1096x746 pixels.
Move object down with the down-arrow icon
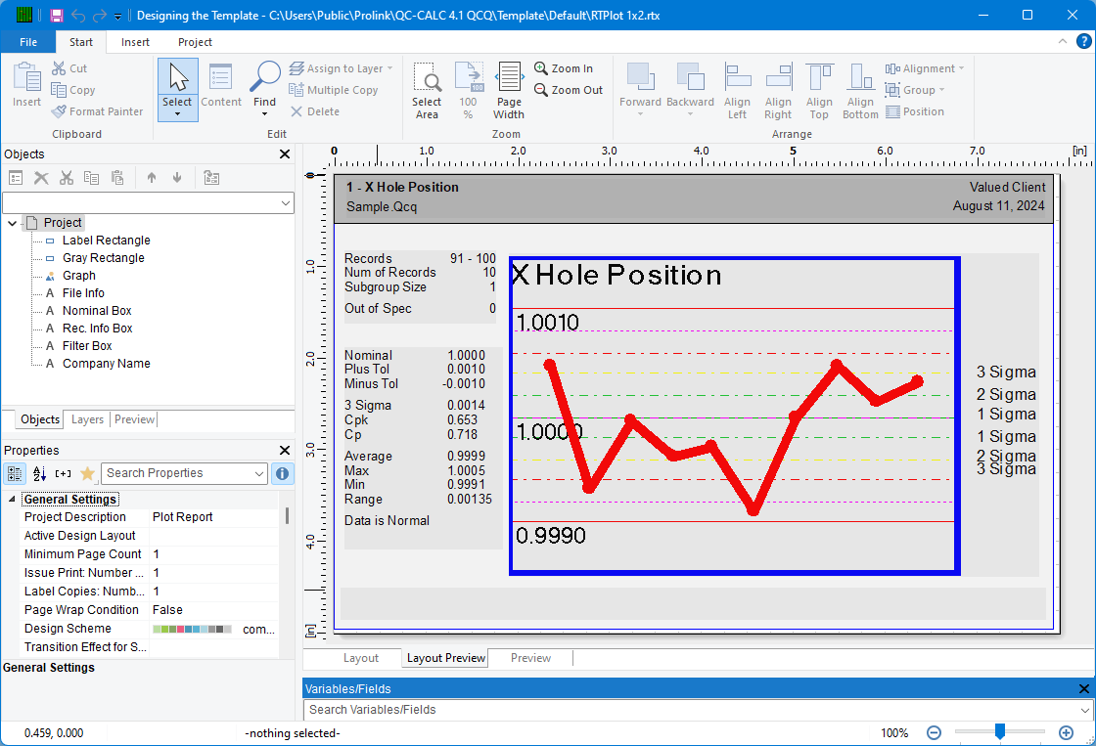click(178, 176)
